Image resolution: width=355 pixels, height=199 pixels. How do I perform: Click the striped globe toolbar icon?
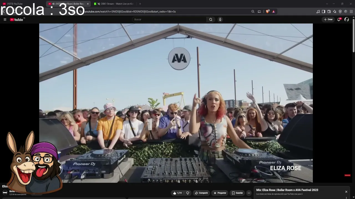point(346,12)
